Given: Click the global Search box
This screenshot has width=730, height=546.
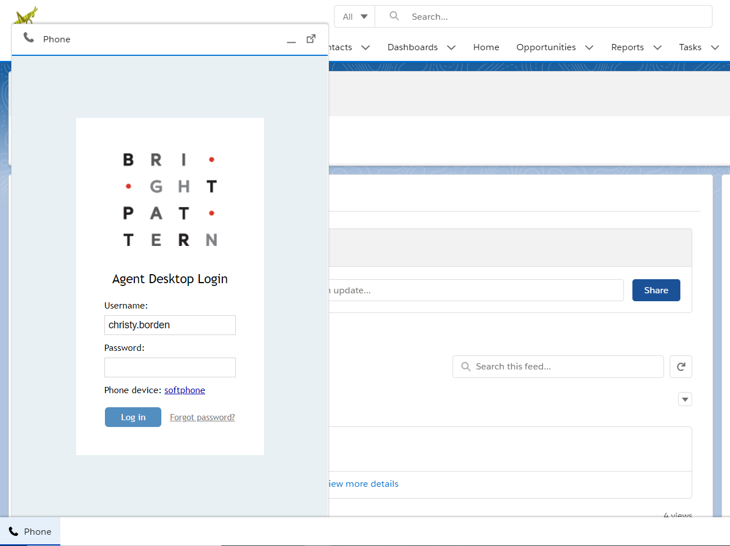Looking at the screenshot, I should click(544, 16).
